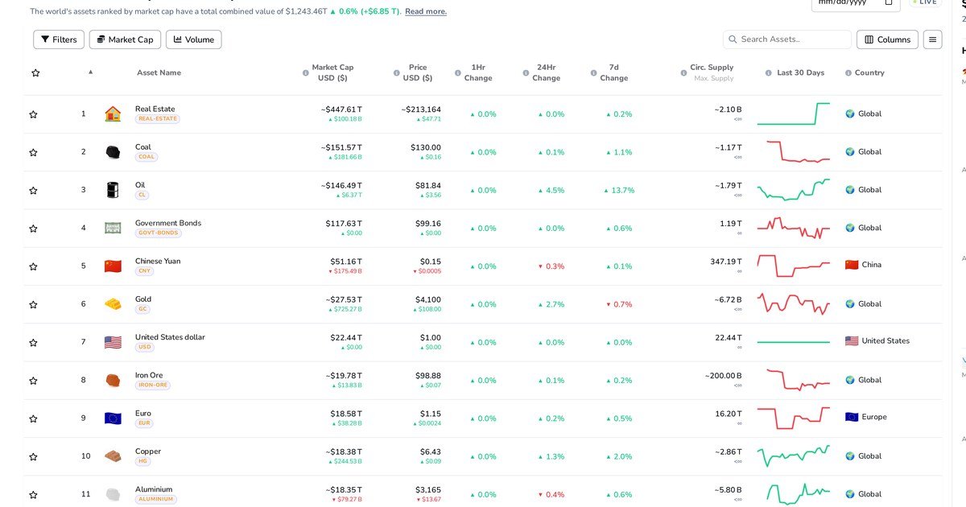Open the Government Bonds asset page
Screen dimensions: 966x507
point(168,223)
